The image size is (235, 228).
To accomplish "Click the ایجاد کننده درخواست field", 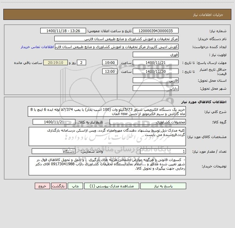I will click(117, 47).
